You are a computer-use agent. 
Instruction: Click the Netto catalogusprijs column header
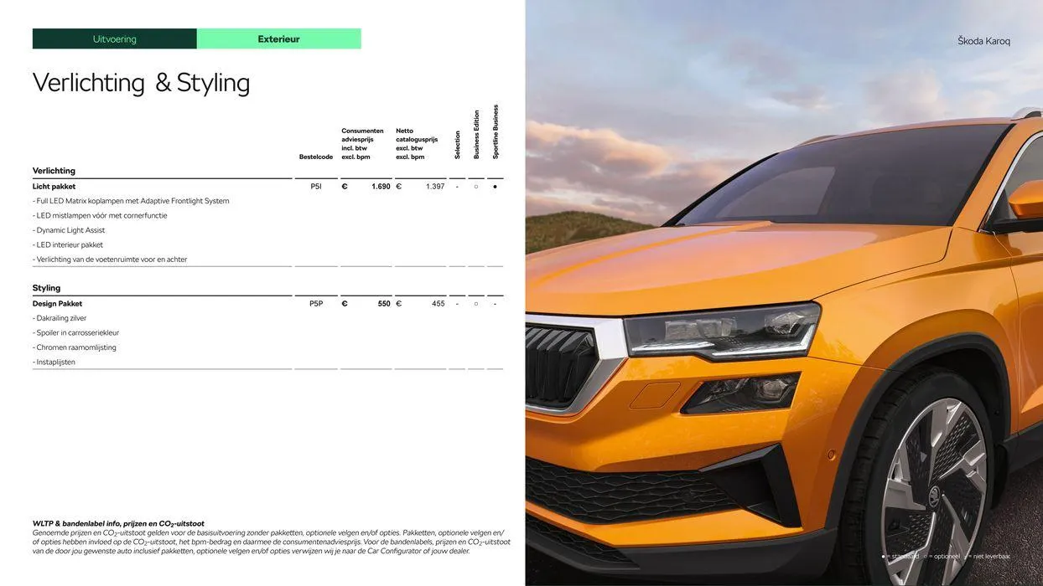click(x=416, y=142)
